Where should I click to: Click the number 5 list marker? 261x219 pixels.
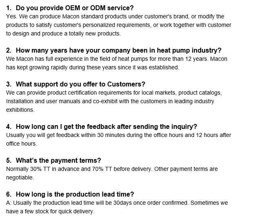point(9,160)
